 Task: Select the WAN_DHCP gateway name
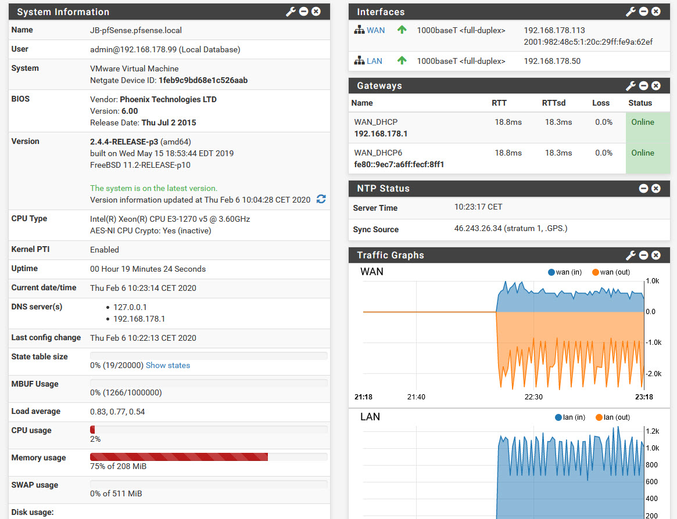(x=375, y=122)
